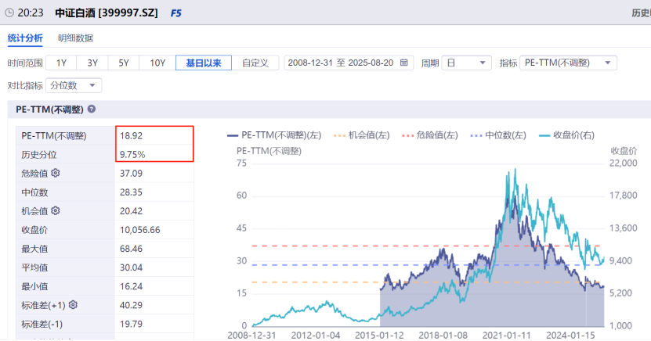The height and width of the screenshot is (341, 651).
Task: Toggle 收盘价(右) legend series
Action: tap(566, 135)
